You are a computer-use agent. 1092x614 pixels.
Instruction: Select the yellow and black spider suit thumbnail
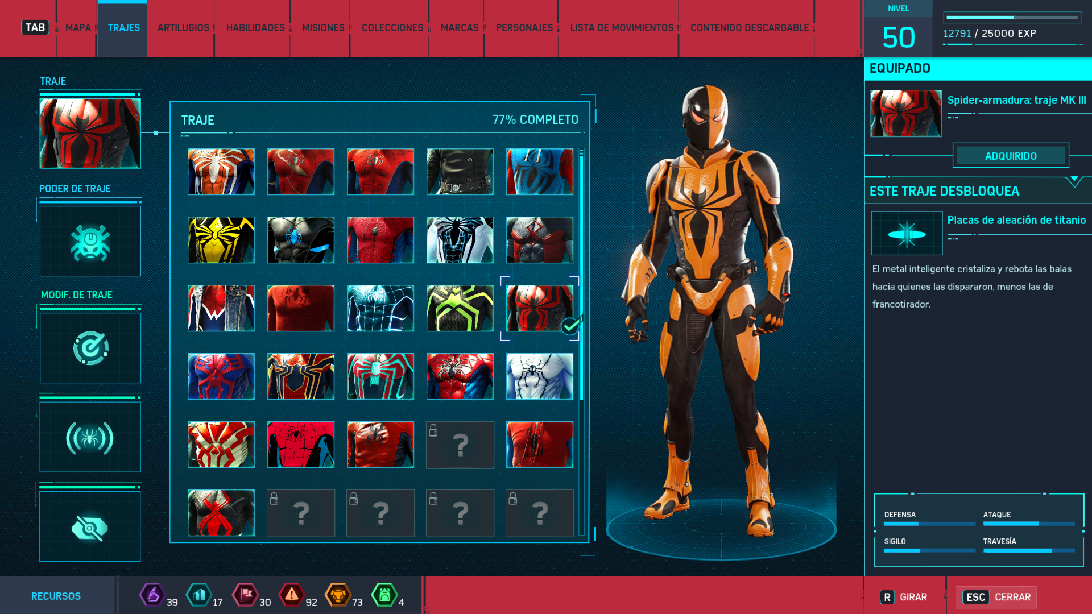(221, 240)
